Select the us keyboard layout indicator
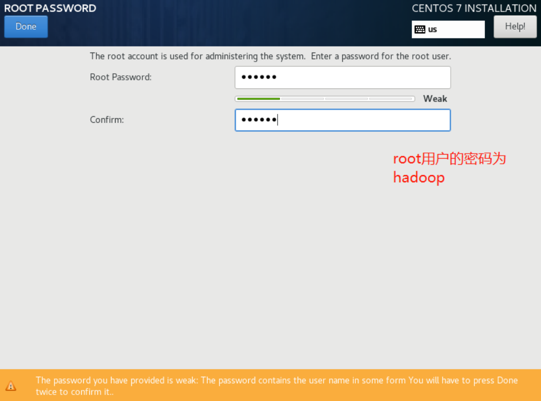Viewport: 541px width, 401px height. pos(448,29)
